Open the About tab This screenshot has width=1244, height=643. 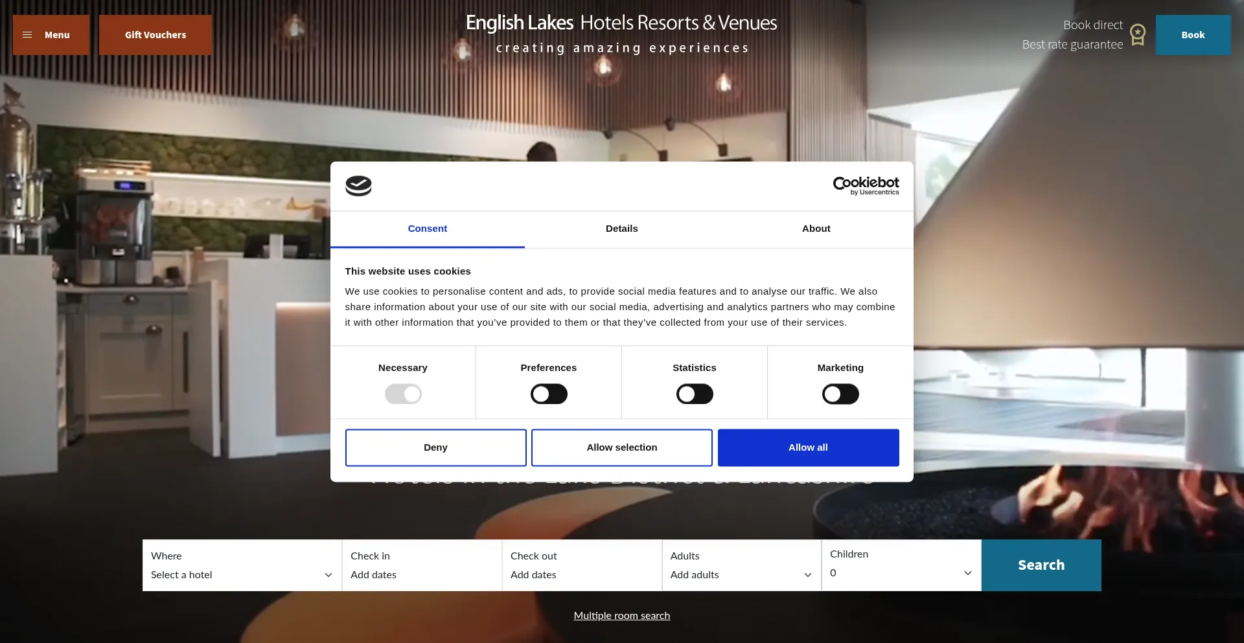coord(816,229)
